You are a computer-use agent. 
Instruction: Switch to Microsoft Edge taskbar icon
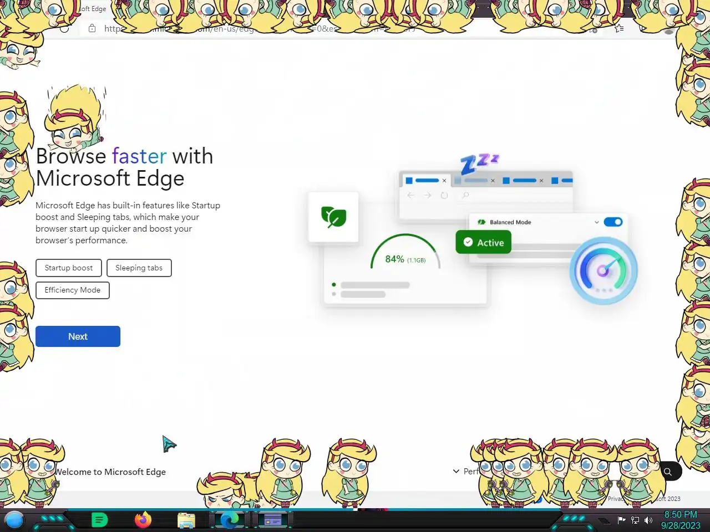pos(229,520)
